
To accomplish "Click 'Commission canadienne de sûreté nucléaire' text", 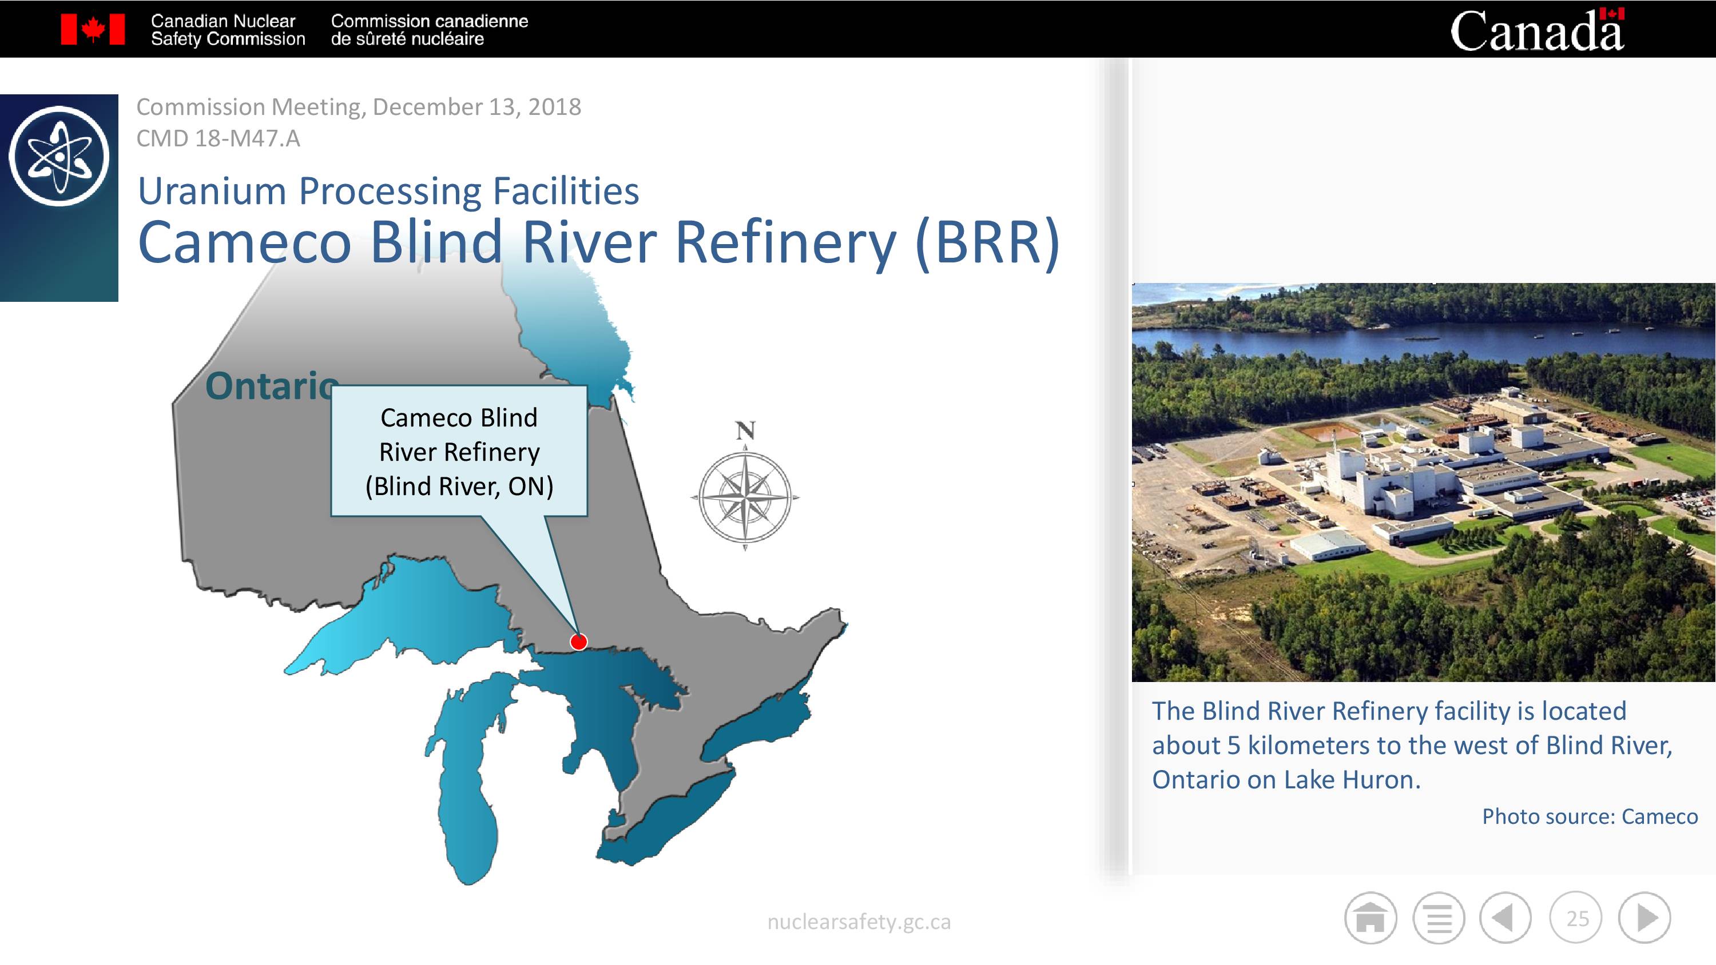I will (x=429, y=30).
